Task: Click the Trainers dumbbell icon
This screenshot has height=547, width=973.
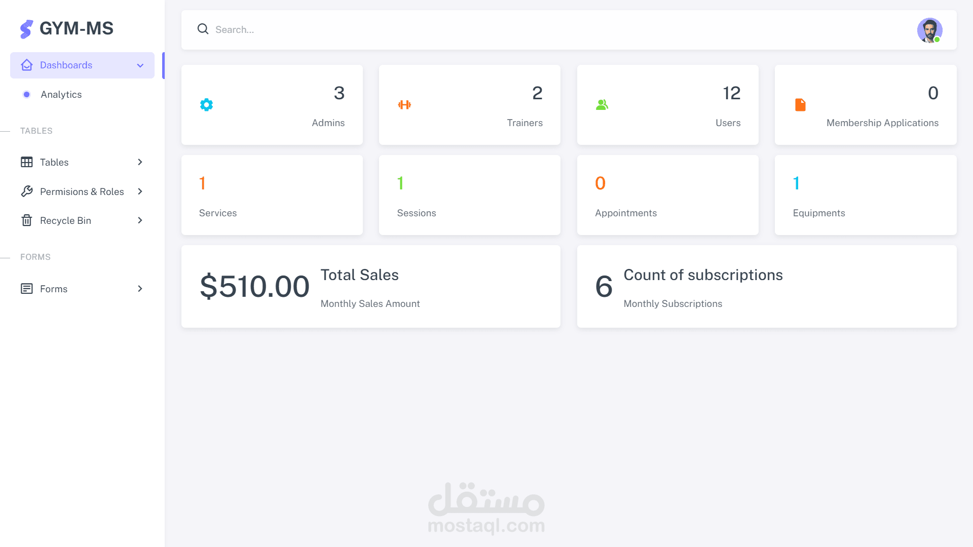Action: pos(404,105)
